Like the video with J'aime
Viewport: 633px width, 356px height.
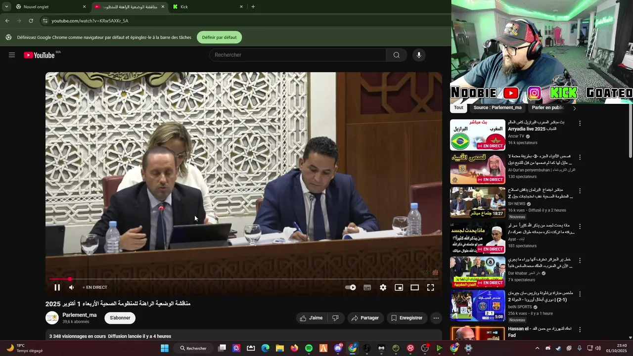pyautogui.click(x=311, y=318)
